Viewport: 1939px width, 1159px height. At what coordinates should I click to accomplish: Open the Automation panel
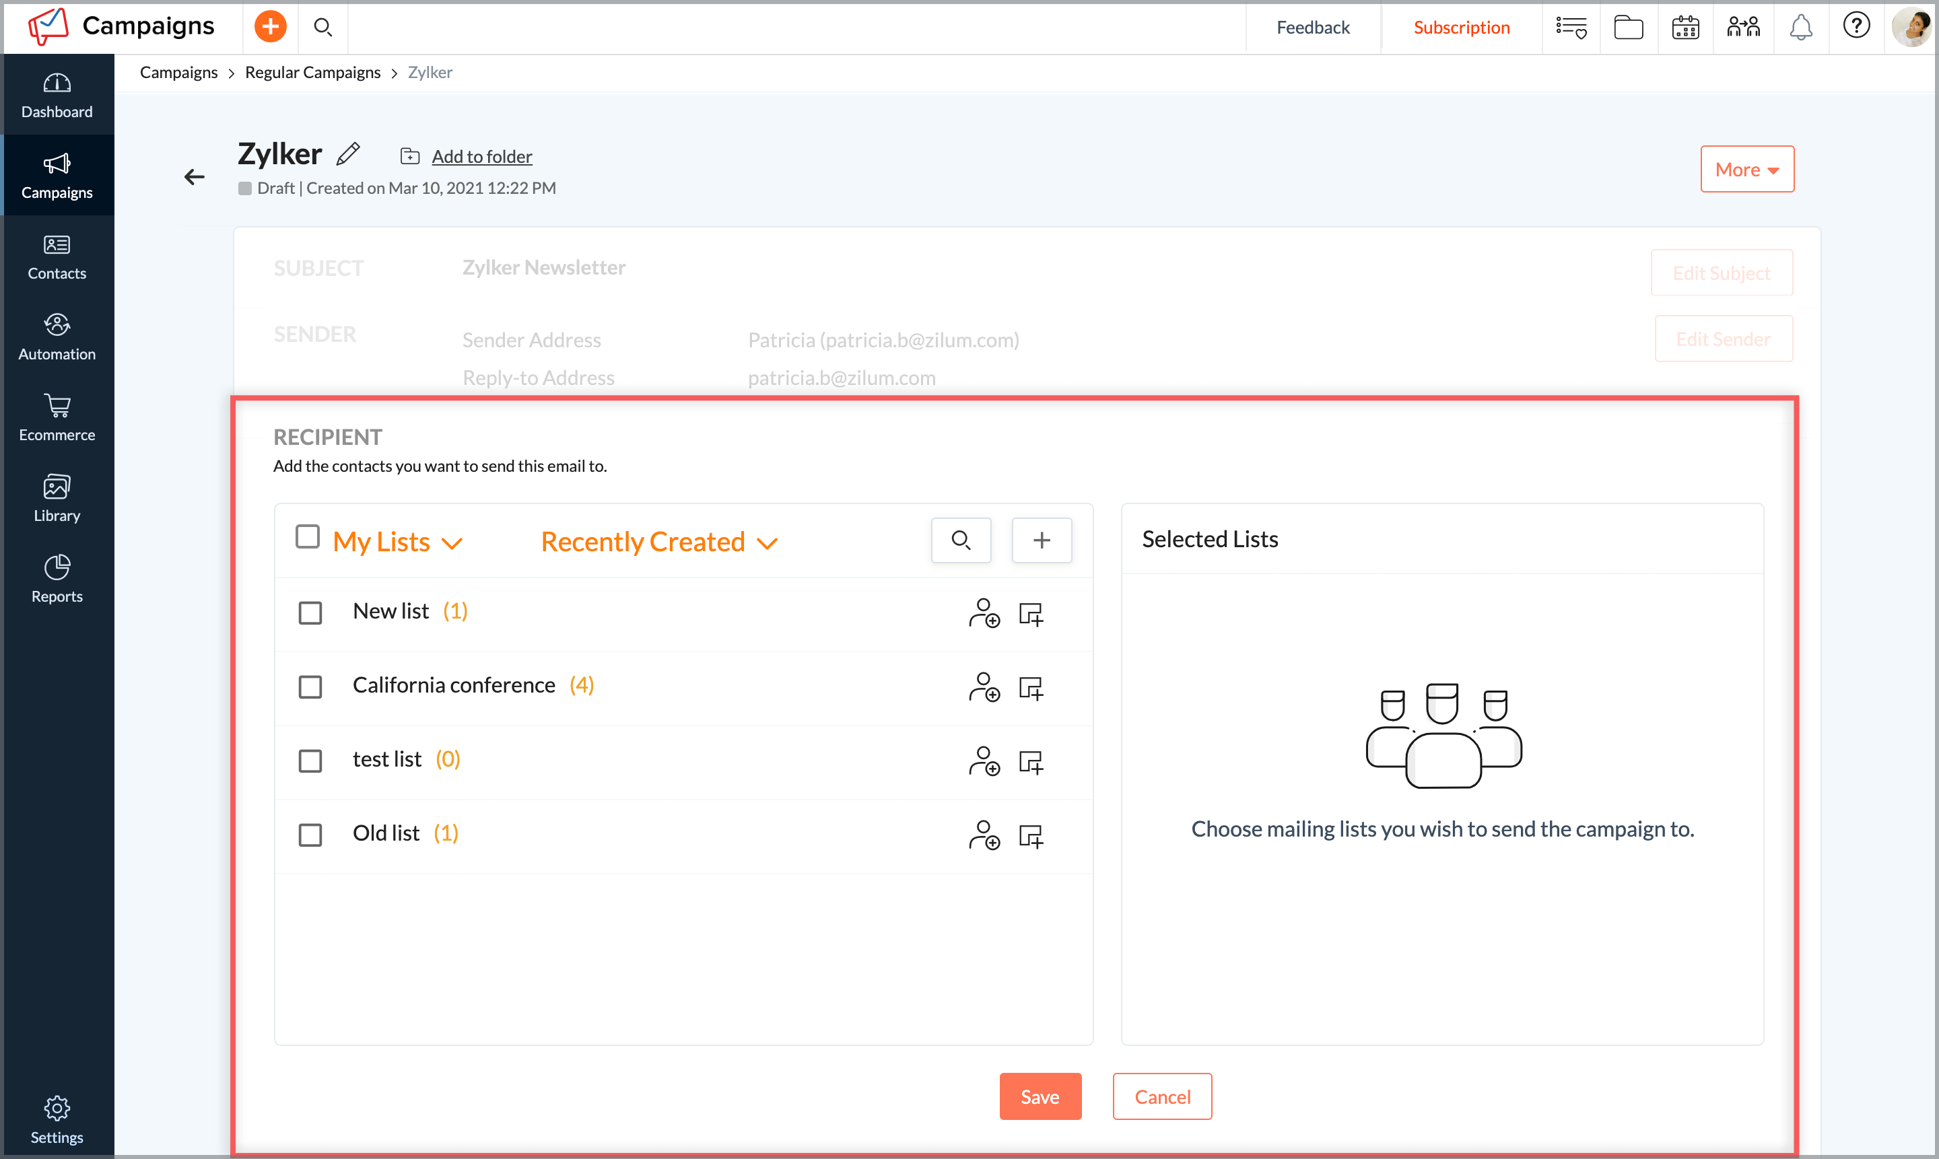(57, 337)
